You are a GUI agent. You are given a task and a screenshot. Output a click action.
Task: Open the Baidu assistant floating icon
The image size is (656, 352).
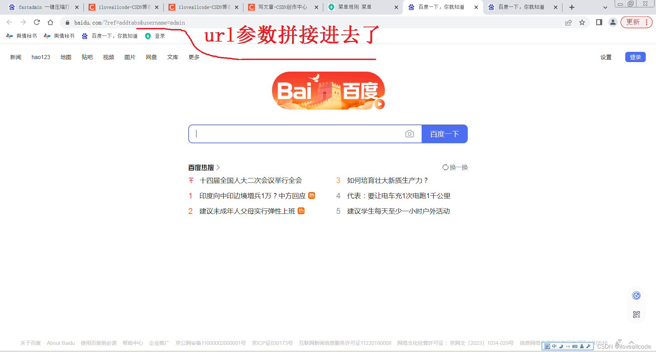636,296
